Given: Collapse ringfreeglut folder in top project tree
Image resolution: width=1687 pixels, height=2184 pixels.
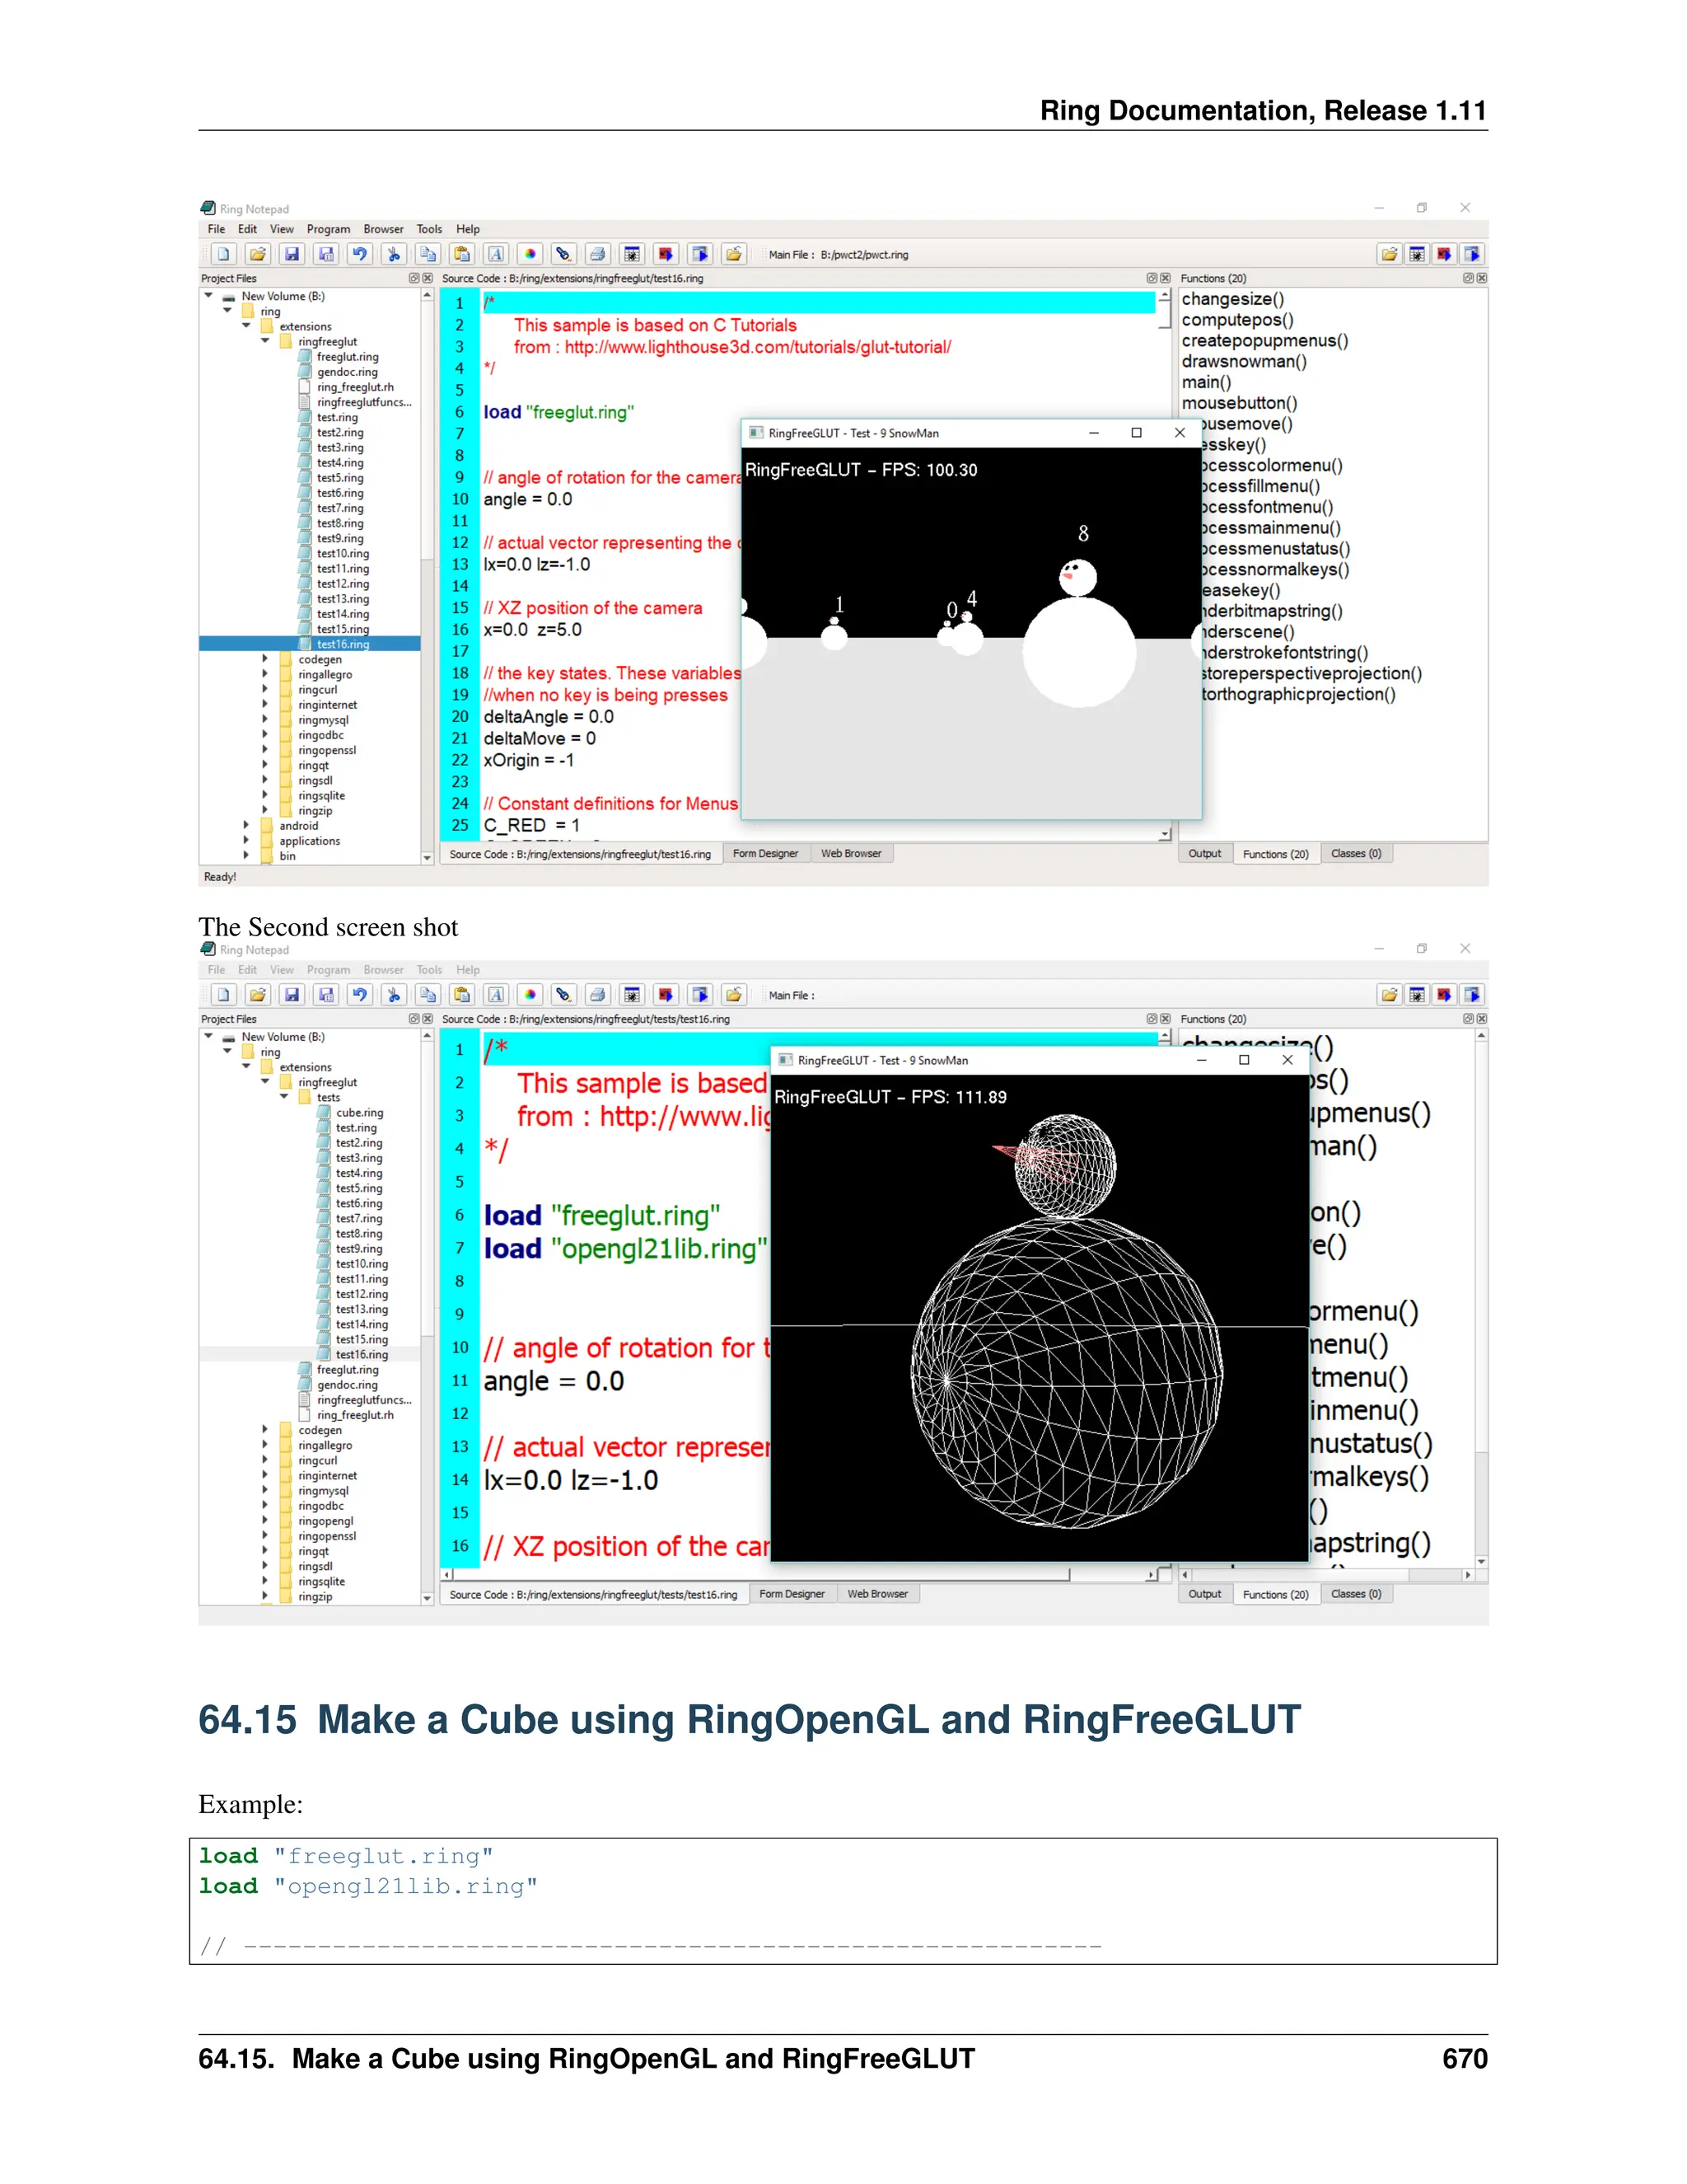Looking at the screenshot, I should click(266, 341).
